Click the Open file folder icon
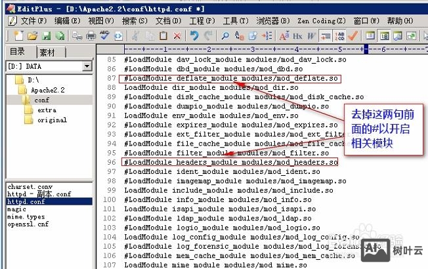Image resolution: width=428 pixels, height=269 pixels. (x=32, y=35)
